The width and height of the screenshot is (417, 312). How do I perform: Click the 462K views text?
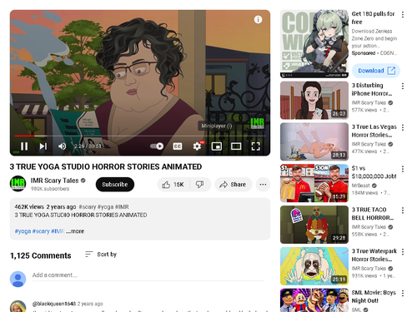click(x=29, y=207)
